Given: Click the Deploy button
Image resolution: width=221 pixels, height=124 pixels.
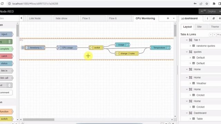Looking at the screenshot, I should tap(208, 11).
